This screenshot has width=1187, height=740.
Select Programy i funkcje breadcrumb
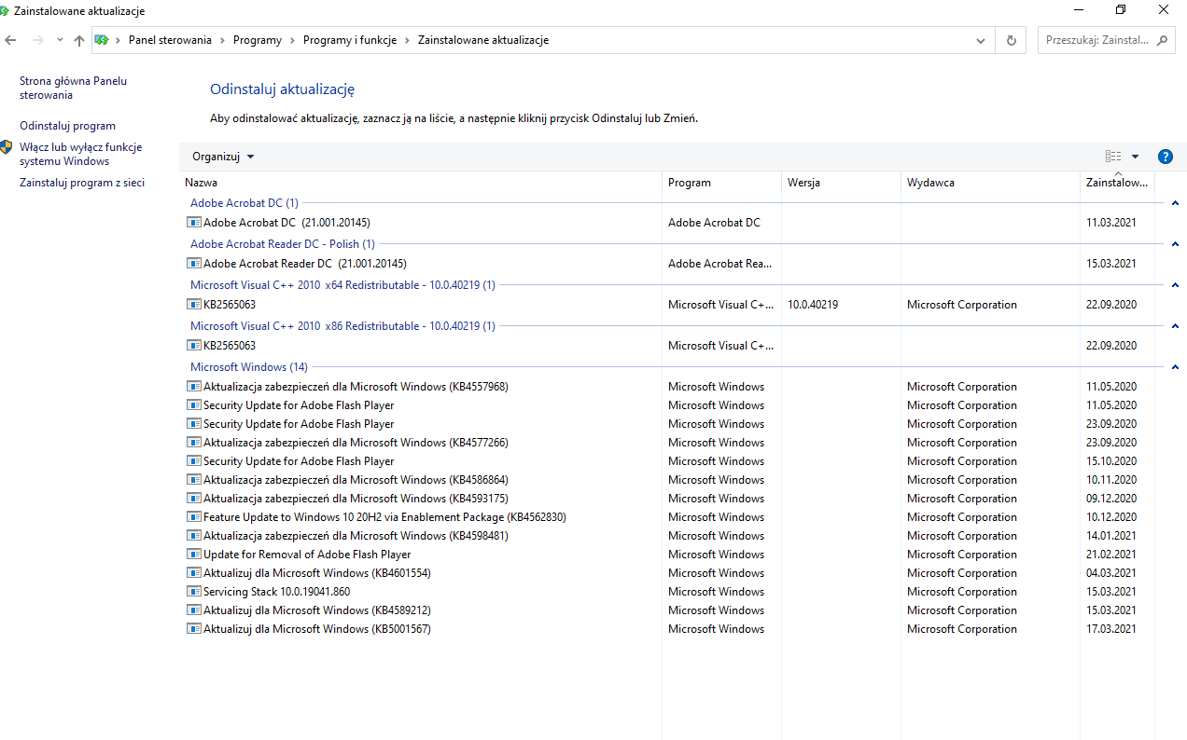point(350,40)
